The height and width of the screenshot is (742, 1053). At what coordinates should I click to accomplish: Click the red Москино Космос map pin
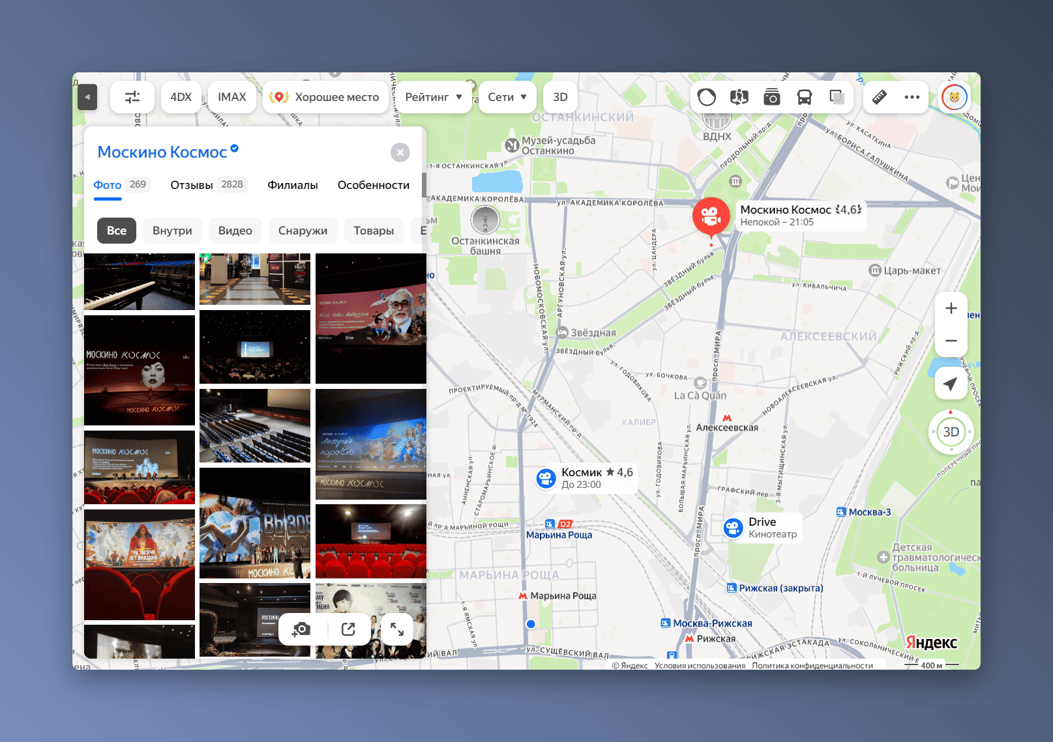711,217
